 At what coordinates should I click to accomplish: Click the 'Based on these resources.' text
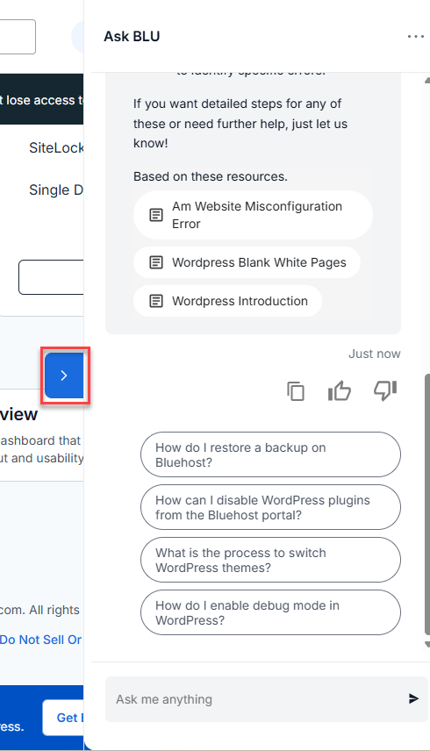pyautogui.click(x=211, y=176)
